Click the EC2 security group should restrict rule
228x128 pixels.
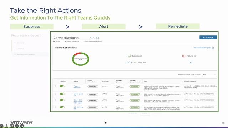tap(162, 101)
